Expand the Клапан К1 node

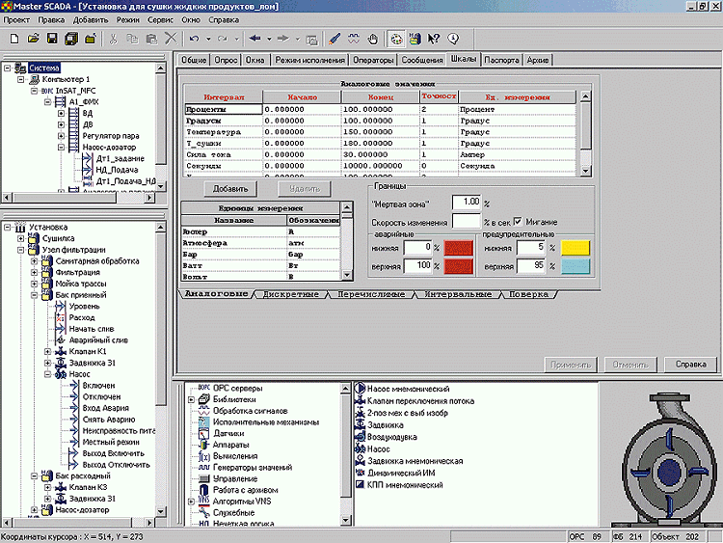pyautogui.click(x=47, y=351)
